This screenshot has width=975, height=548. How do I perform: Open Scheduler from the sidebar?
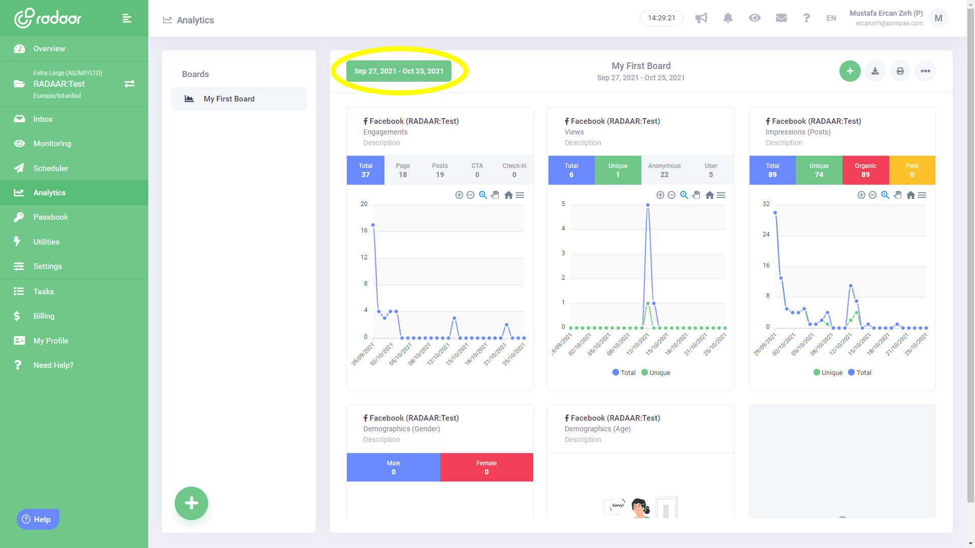51,168
